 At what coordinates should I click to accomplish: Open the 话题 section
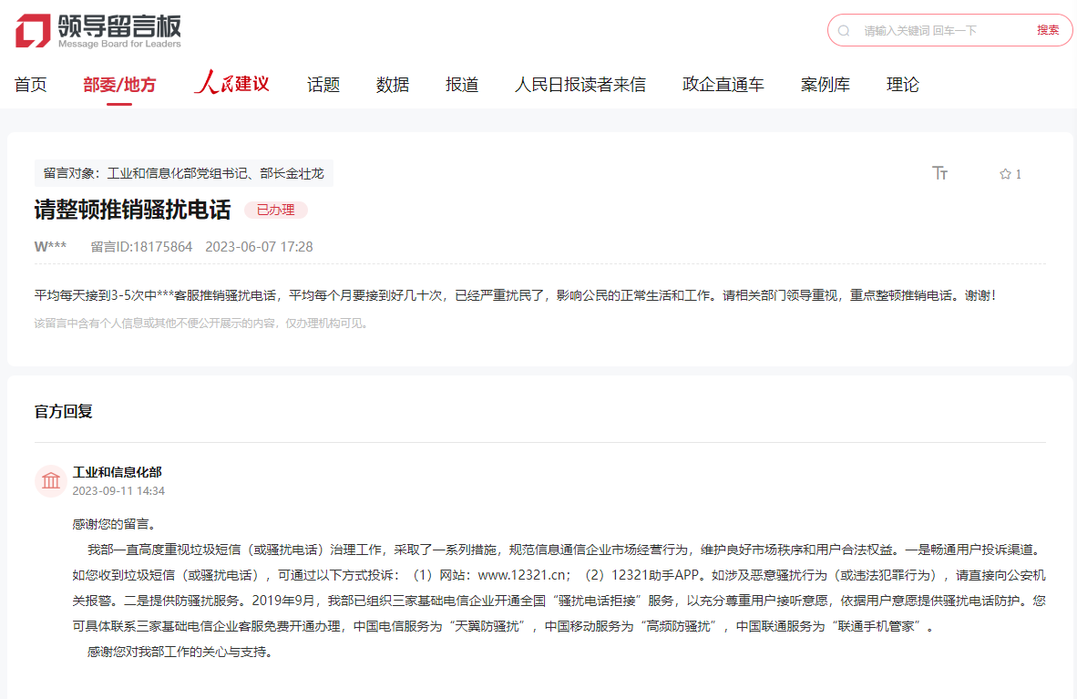tap(323, 84)
